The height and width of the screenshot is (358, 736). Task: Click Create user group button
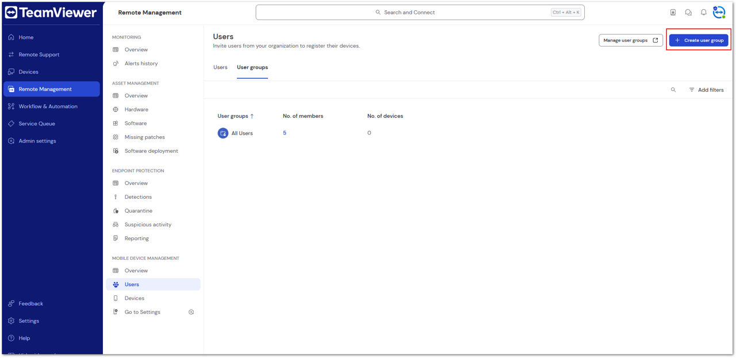click(699, 40)
